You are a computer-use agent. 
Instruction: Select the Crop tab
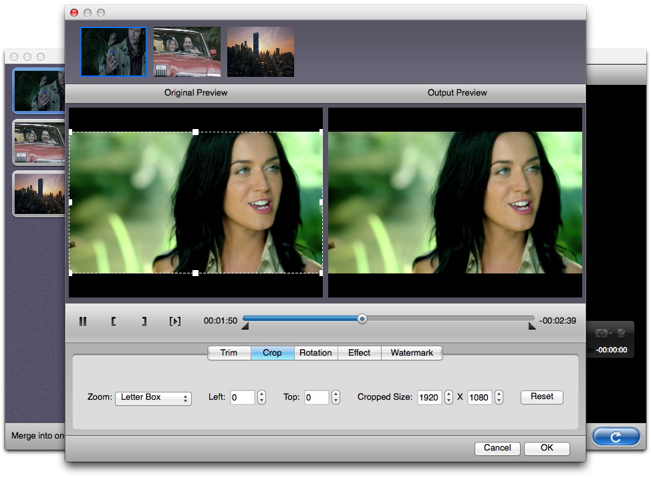(272, 352)
